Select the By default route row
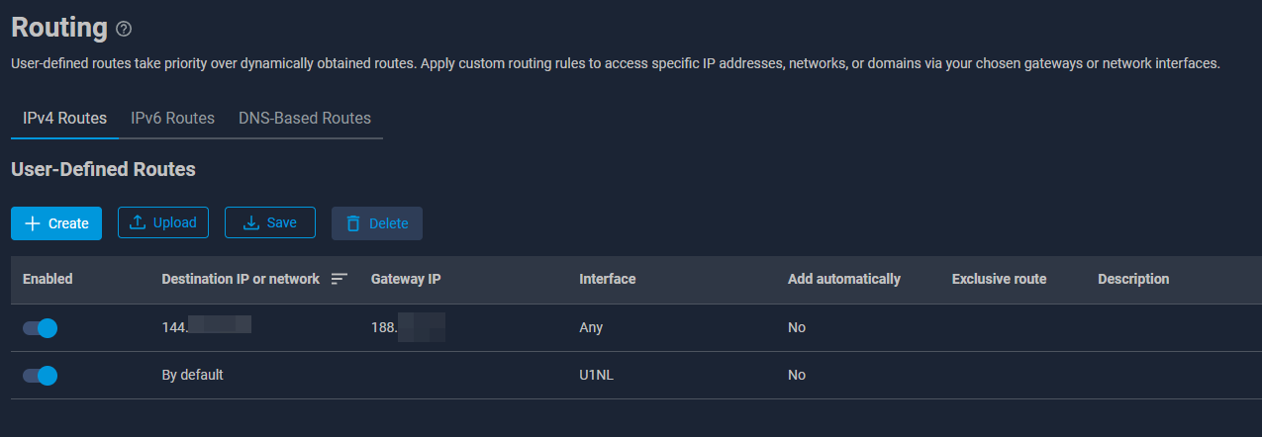The width and height of the screenshot is (1262, 437). (193, 375)
